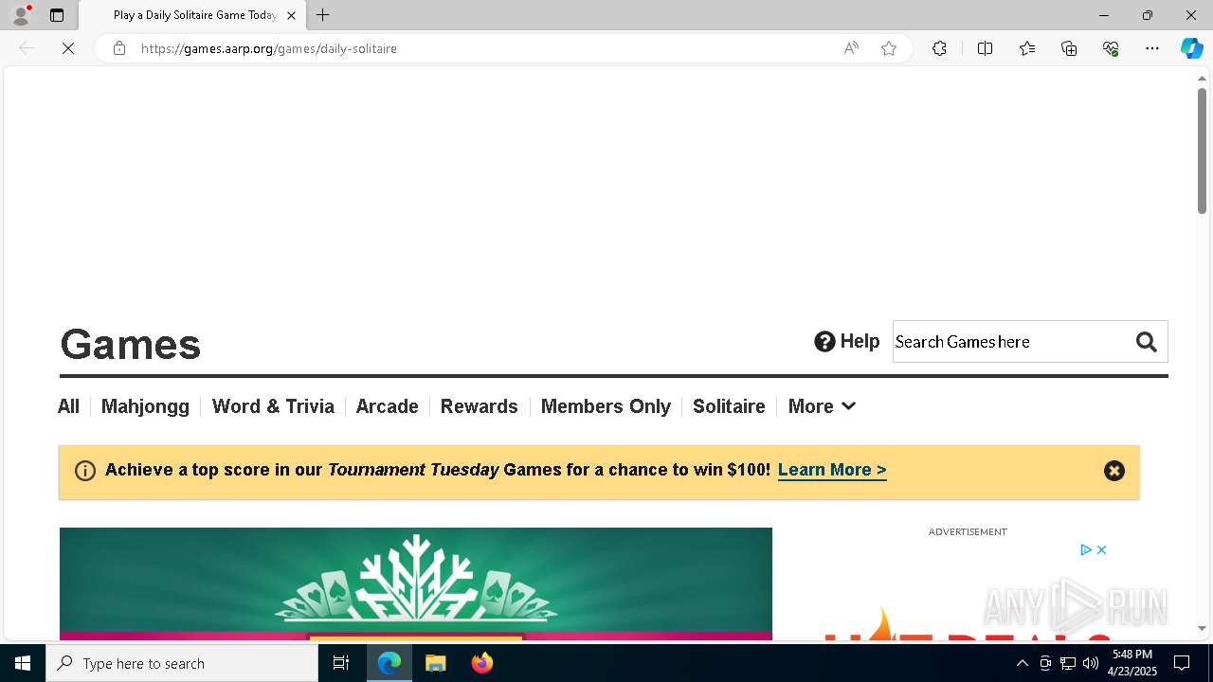Select the Members Only category
Screen dimensions: 1213x682
pyautogui.click(x=606, y=406)
